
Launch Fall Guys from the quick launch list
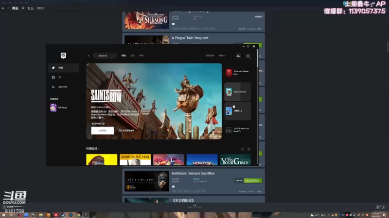(59, 108)
